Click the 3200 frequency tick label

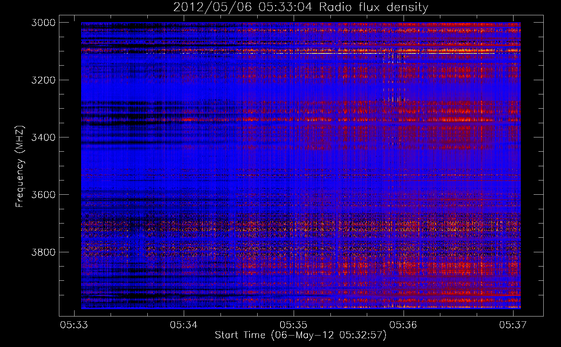pyautogui.click(x=43, y=80)
